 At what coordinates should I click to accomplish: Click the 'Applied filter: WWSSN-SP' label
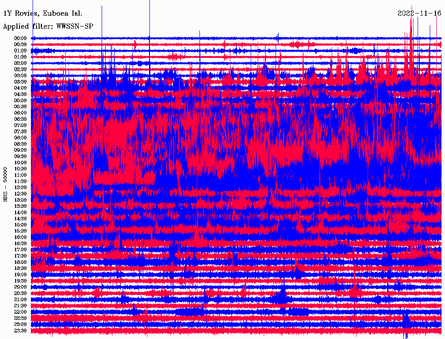pos(48,27)
